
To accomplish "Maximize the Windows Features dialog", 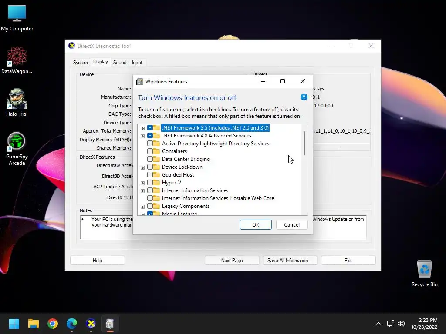I will 282,81.
